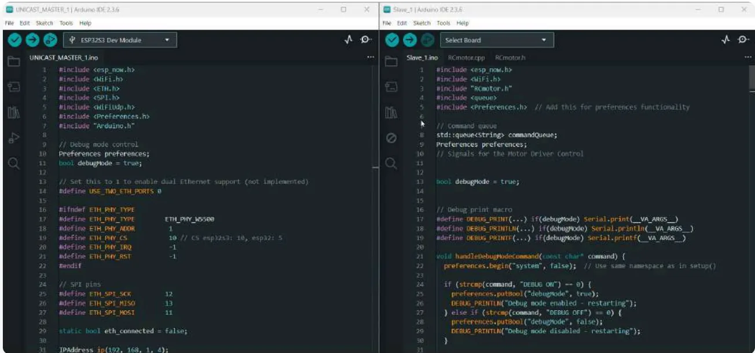Click Upload arrow button in Slave_1 window
Viewport: 755px width, 353px height.
click(410, 40)
